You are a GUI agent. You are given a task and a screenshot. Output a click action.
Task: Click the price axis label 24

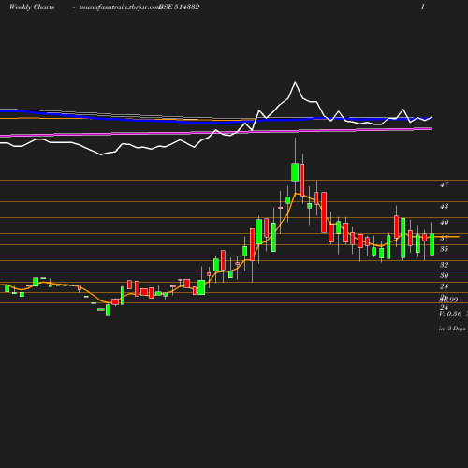click(445, 308)
